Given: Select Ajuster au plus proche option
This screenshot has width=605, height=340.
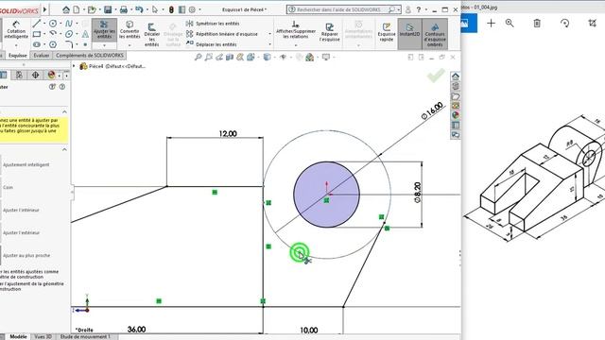Looking at the screenshot, I should click(x=26, y=255).
